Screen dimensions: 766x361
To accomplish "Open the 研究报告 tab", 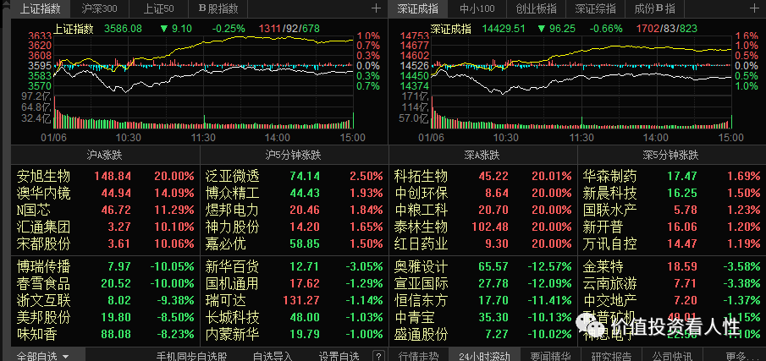I will click(x=611, y=356).
